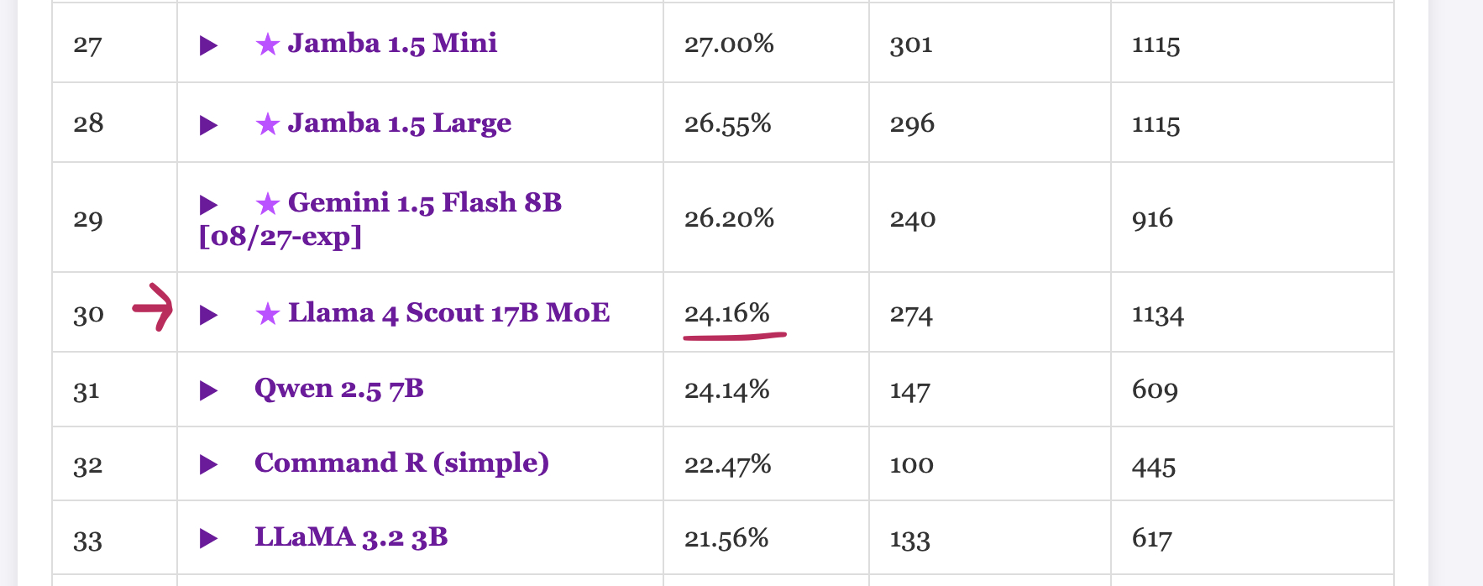Expand the Command R (simple) row triangle
Viewport: 1483px width, 586px height.
(x=208, y=464)
